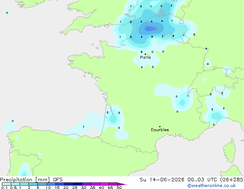244x189 pixels.
Task: Click the legend value 30
Action: [84, 187]
